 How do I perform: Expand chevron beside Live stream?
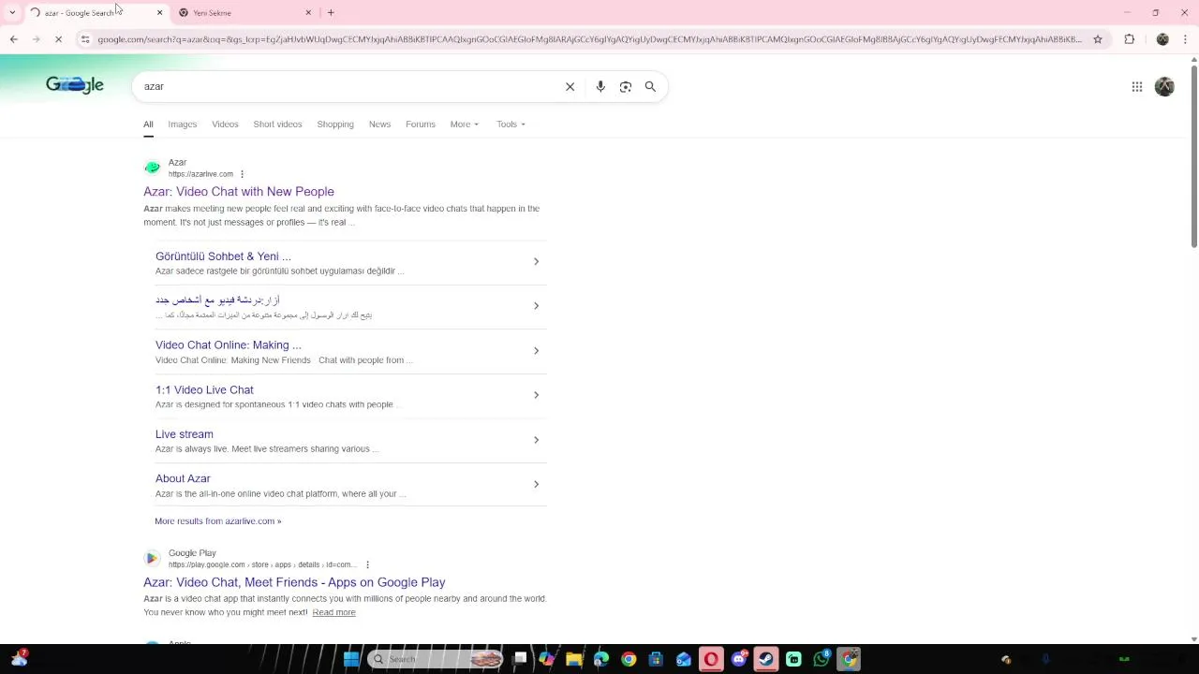pos(536,439)
